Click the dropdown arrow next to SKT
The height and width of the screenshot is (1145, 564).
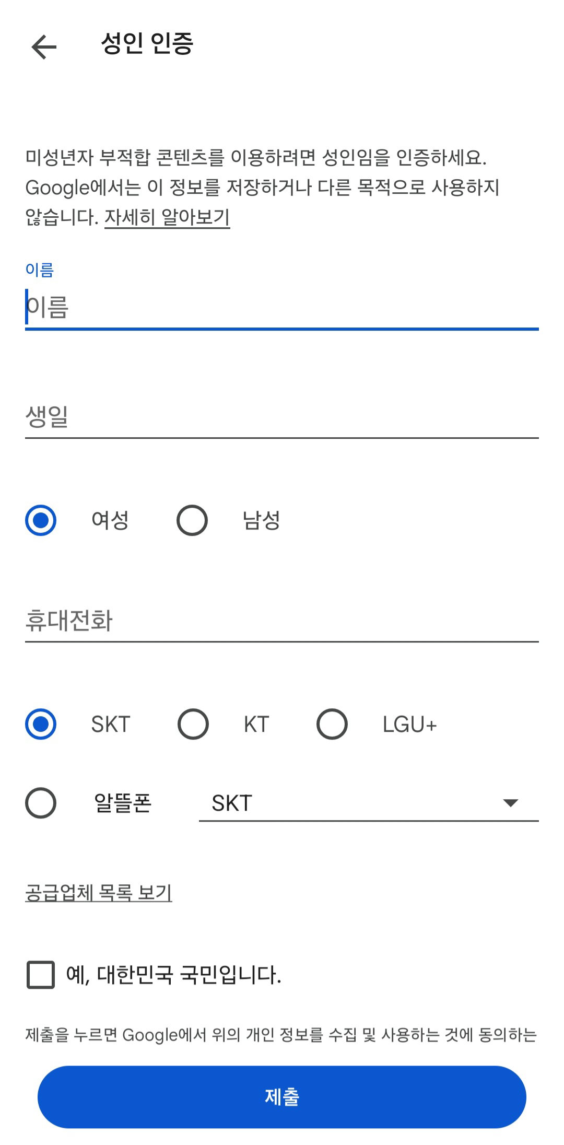pos(510,803)
